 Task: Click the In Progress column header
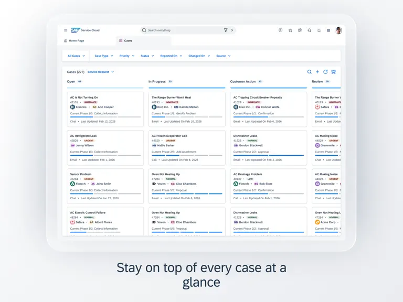point(157,82)
